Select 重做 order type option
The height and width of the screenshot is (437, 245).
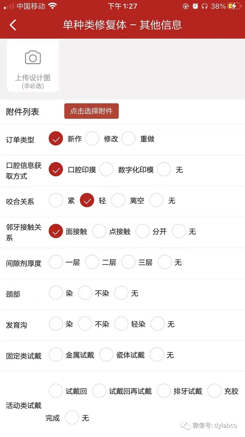[129, 139]
